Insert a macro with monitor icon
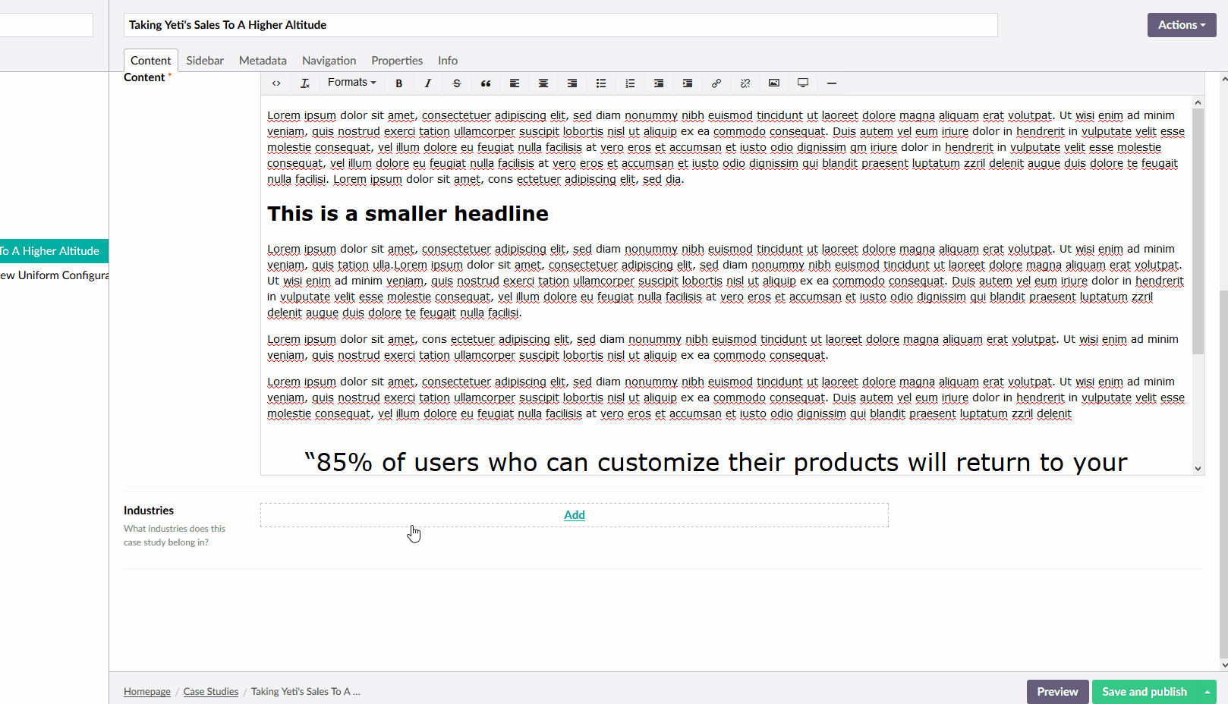 [x=803, y=83]
